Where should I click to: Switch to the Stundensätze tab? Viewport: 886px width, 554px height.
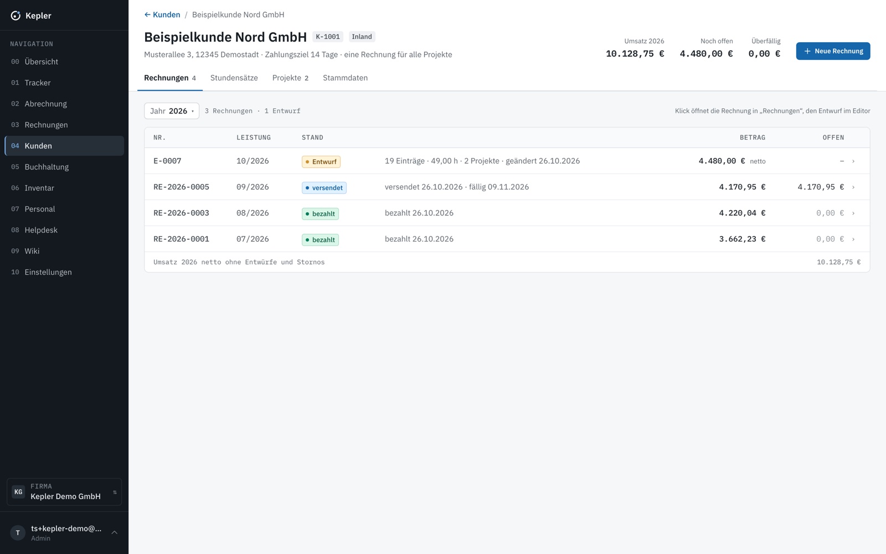click(234, 78)
